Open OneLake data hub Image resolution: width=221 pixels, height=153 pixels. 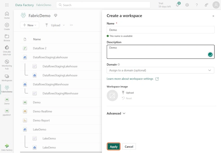7,50
